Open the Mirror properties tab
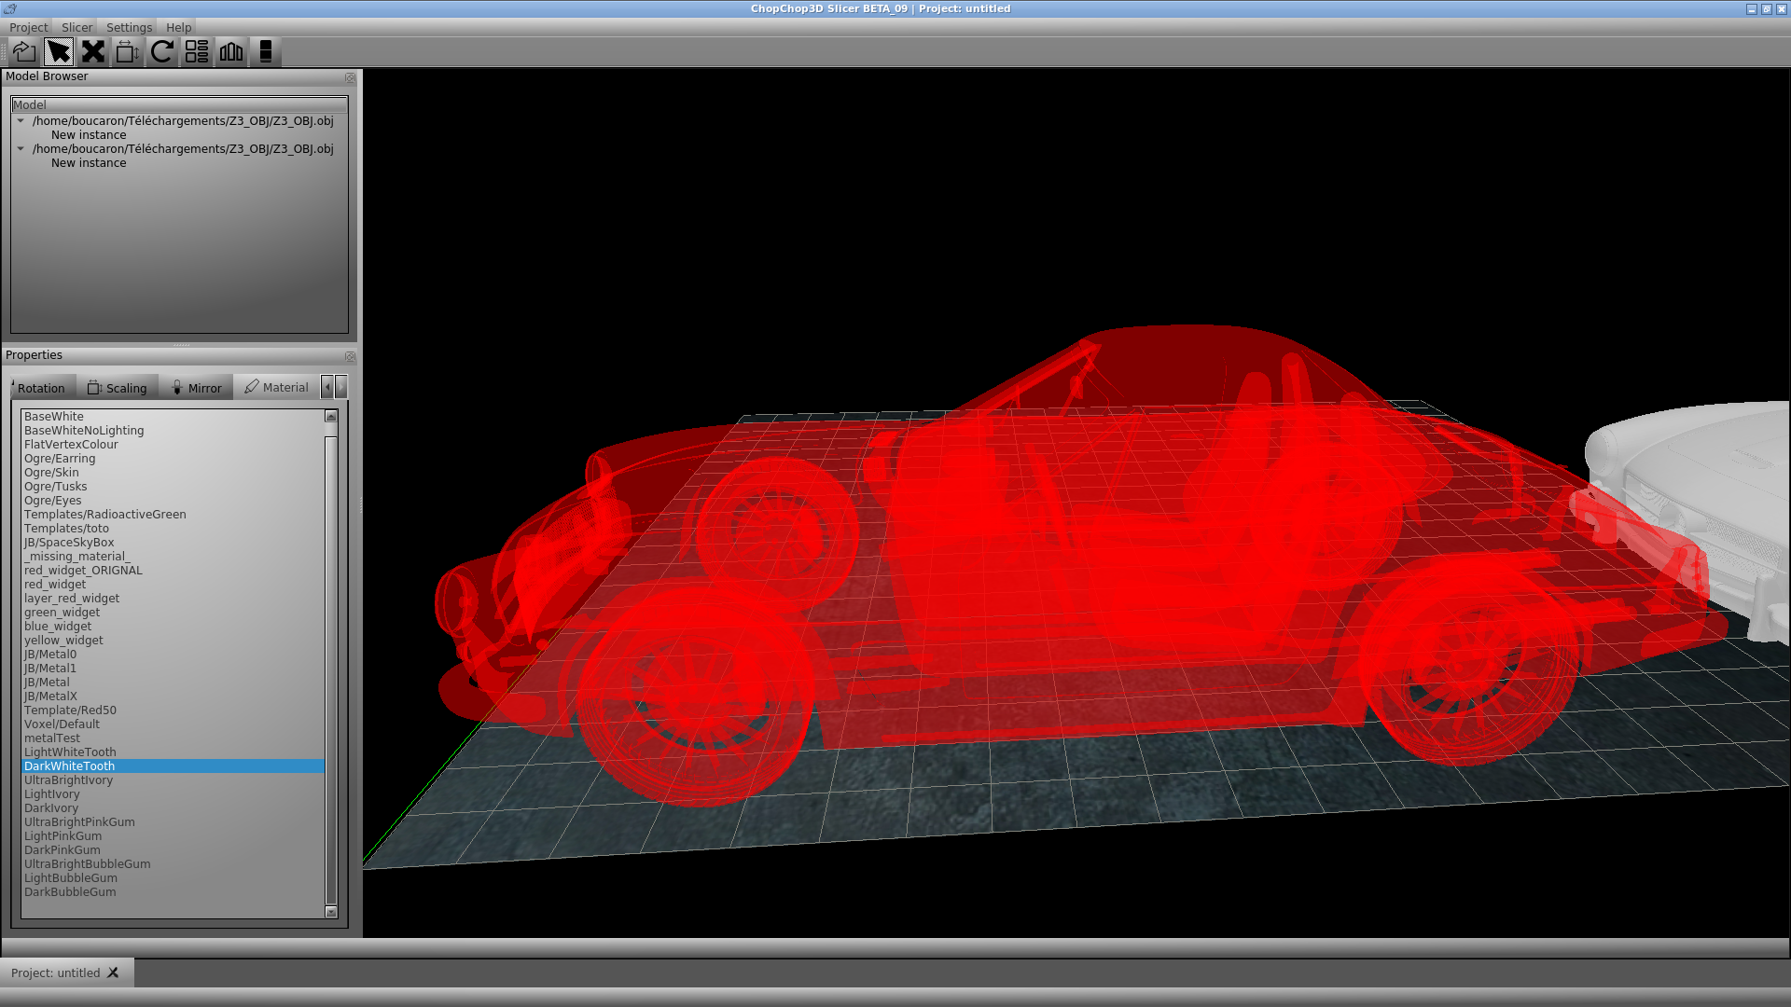Viewport: 1791px width, 1007px height. [196, 388]
